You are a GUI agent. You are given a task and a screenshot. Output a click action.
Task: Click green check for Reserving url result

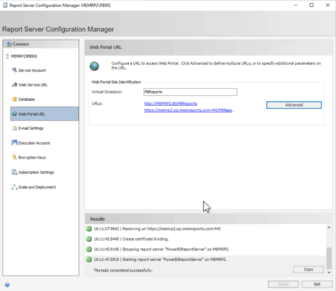pos(89,228)
